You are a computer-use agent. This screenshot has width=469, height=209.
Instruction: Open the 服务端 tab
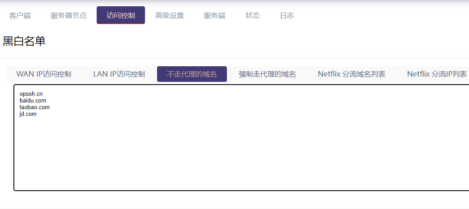(214, 16)
